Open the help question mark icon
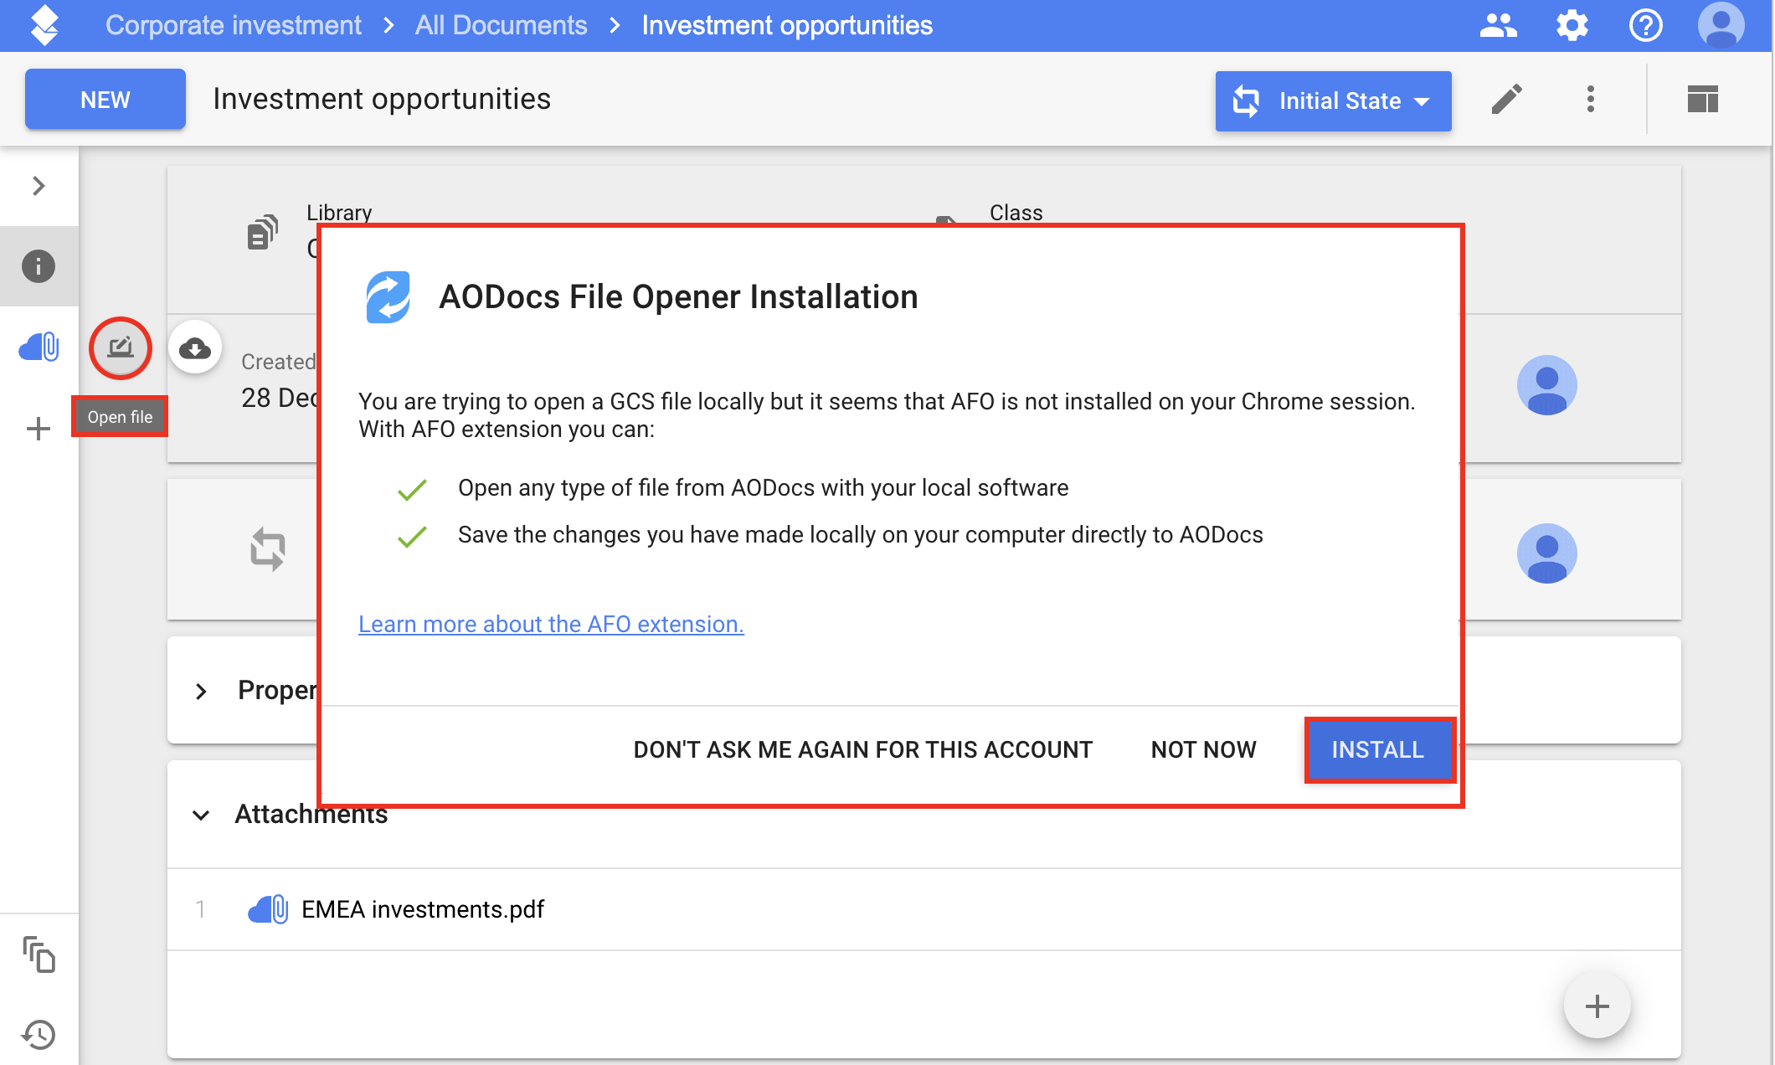This screenshot has width=1775, height=1065. pyautogui.click(x=1645, y=25)
